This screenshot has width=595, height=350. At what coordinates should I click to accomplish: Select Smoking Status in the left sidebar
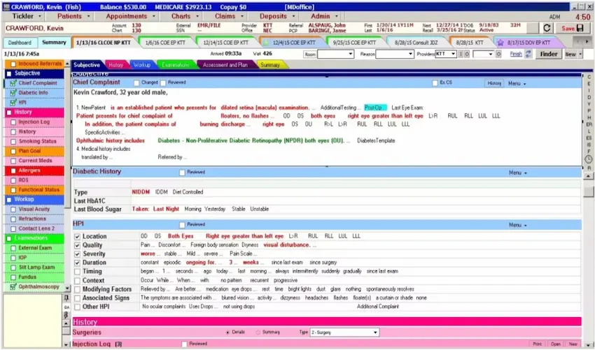pyautogui.click(x=38, y=141)
